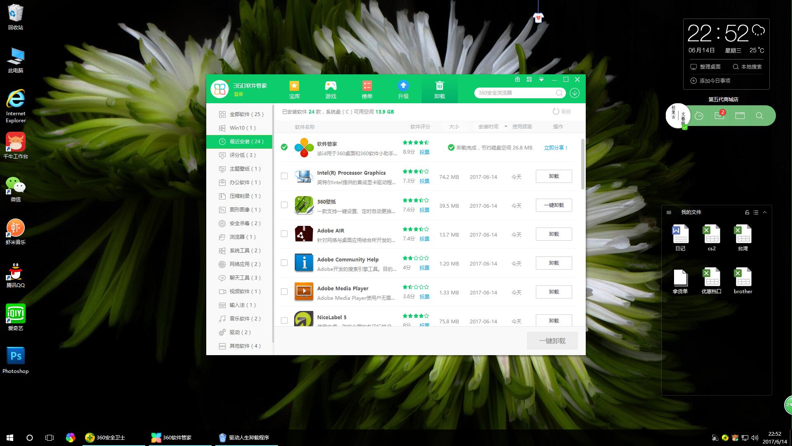Open the 榜单 tab
This screenshot has height=446, width=792.
point(367,89)
